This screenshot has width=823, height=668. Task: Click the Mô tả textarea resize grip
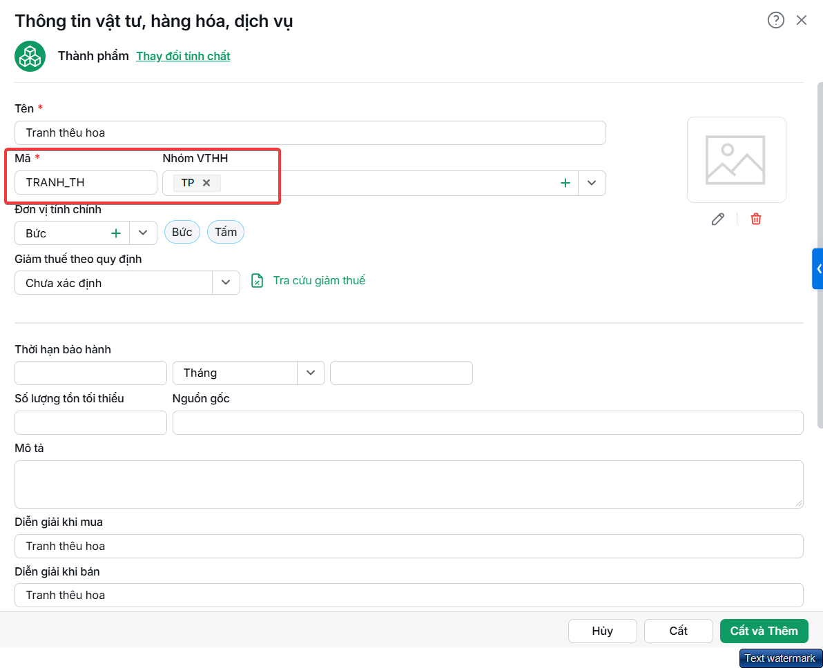pos(799,504)
